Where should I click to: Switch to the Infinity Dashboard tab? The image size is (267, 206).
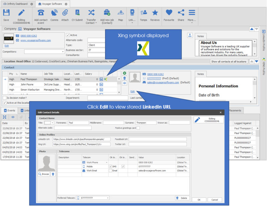pyautogui.click(x=17, y=4)
